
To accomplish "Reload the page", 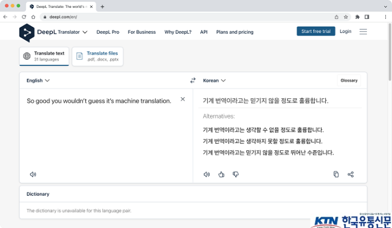I will coord(24,17).
